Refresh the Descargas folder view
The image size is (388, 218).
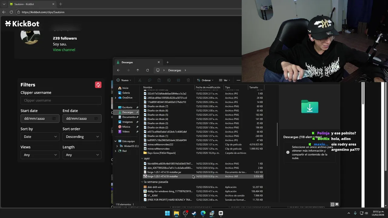coord(147,70)
